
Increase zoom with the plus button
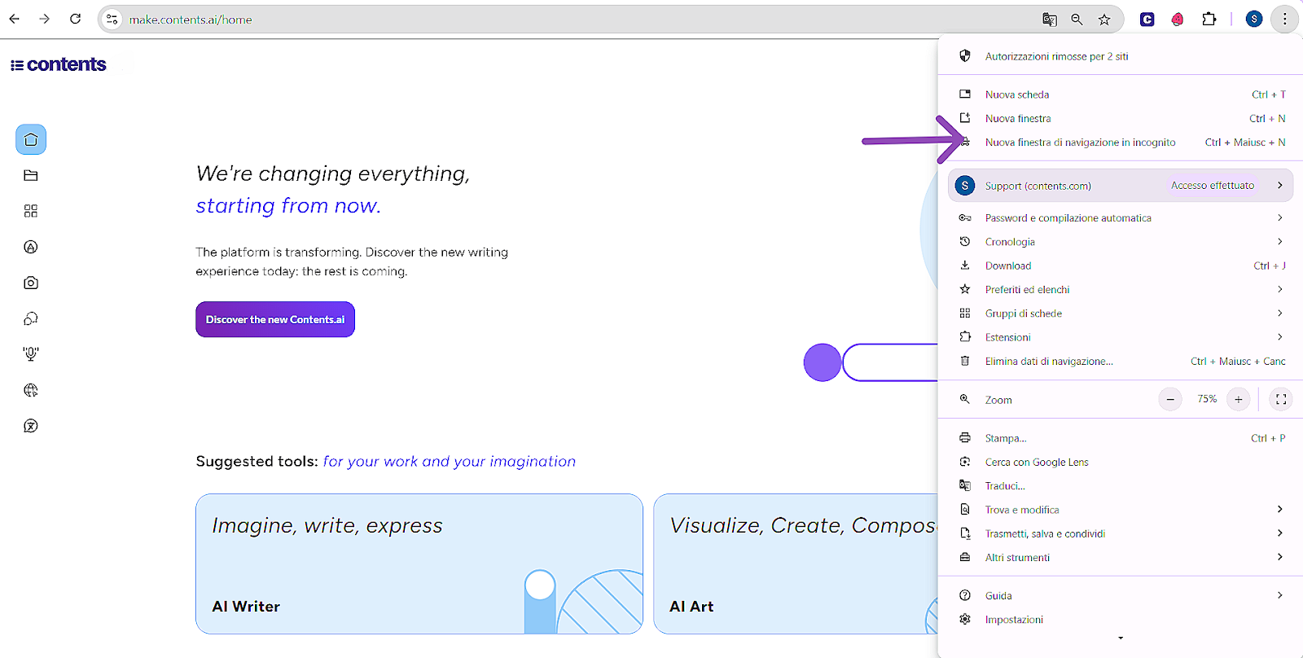tap(1238, 399)
